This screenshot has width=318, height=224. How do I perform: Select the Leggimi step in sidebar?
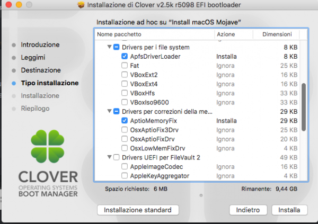pos(33,58)
